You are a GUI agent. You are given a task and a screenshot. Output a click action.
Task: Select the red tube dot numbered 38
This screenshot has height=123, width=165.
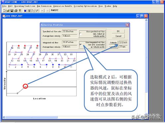[37, 46]
